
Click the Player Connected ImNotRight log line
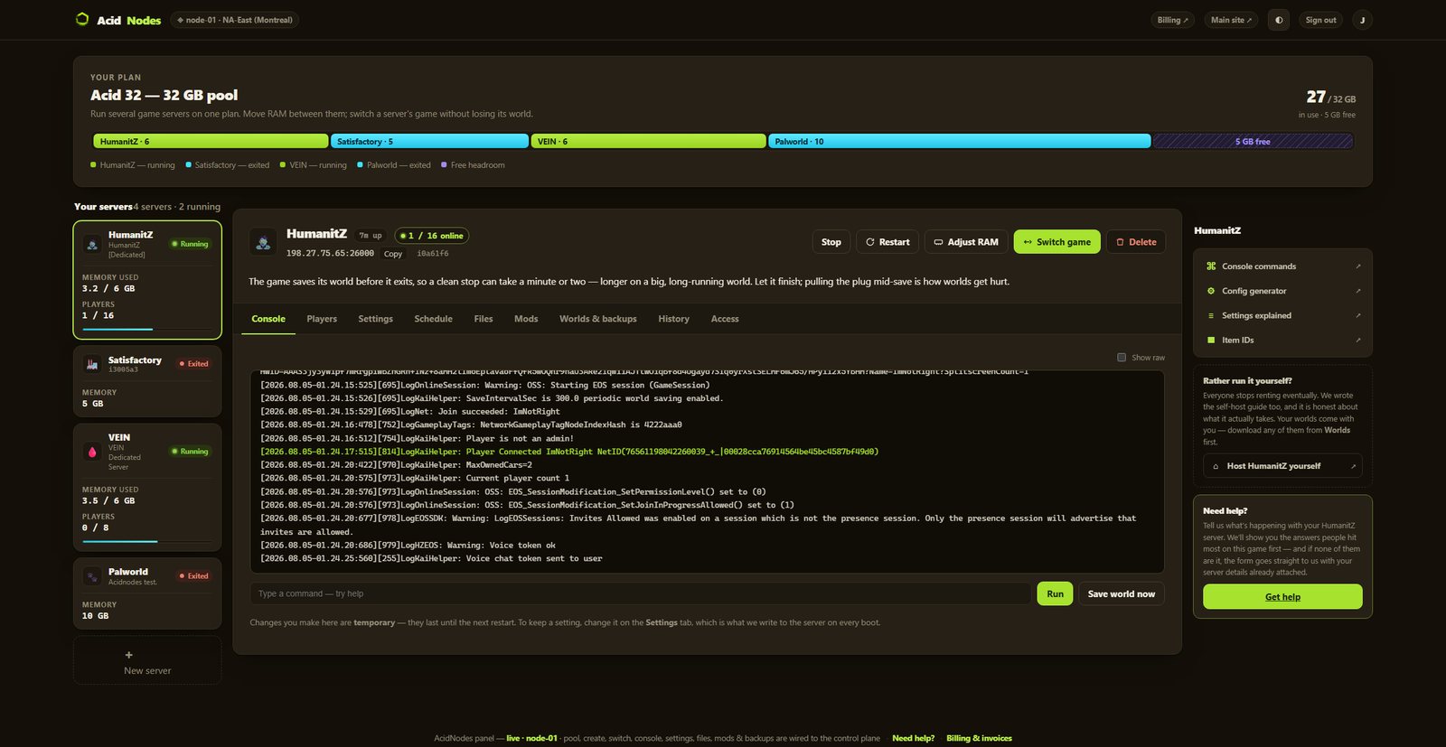coord(569,452)
